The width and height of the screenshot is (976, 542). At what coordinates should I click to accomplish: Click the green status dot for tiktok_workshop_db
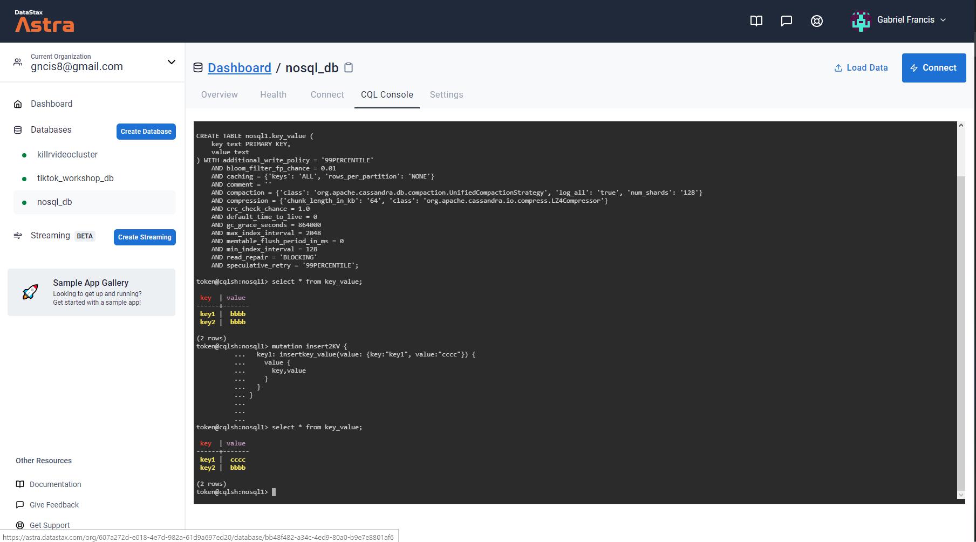coord(24,179)
